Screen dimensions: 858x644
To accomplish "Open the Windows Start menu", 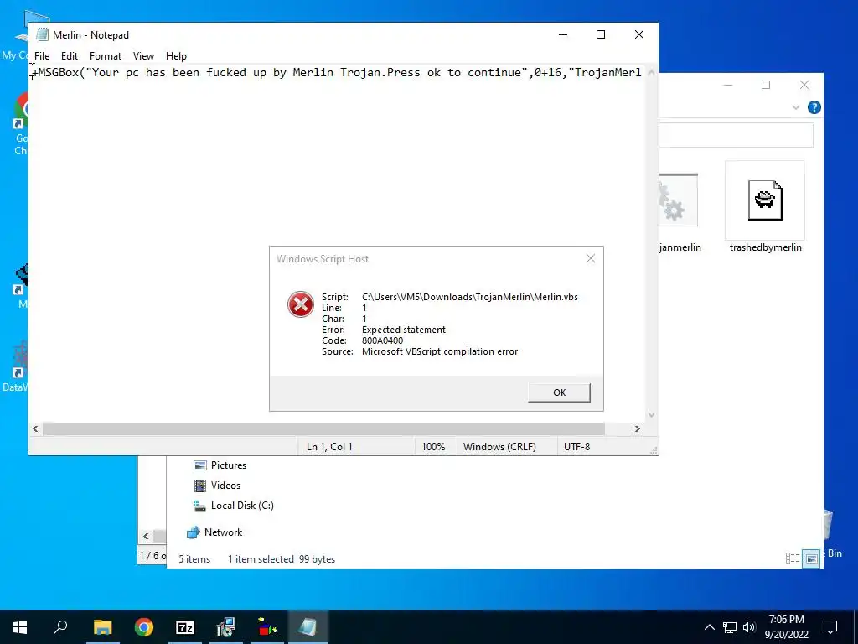I will coord(20,627).
